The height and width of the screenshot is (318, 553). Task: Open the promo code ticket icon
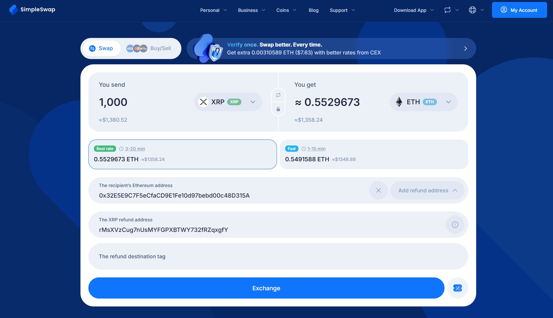coord(458,288)
